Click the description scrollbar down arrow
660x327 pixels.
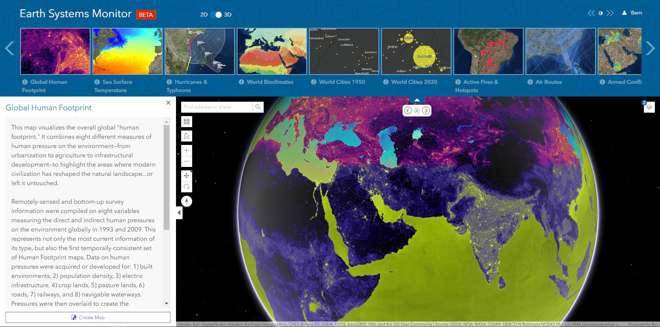click(167, 303)
